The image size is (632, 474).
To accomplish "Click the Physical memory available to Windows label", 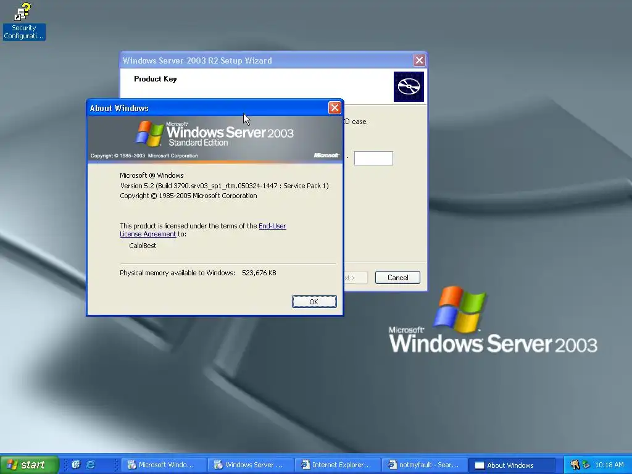I will 177,273.
